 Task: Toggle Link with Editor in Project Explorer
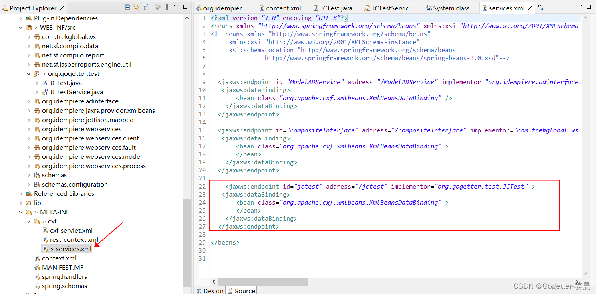[x=136, y=8]
